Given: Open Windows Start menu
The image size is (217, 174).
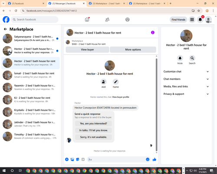Looking at the screenshot, I should tap(4, 171).
